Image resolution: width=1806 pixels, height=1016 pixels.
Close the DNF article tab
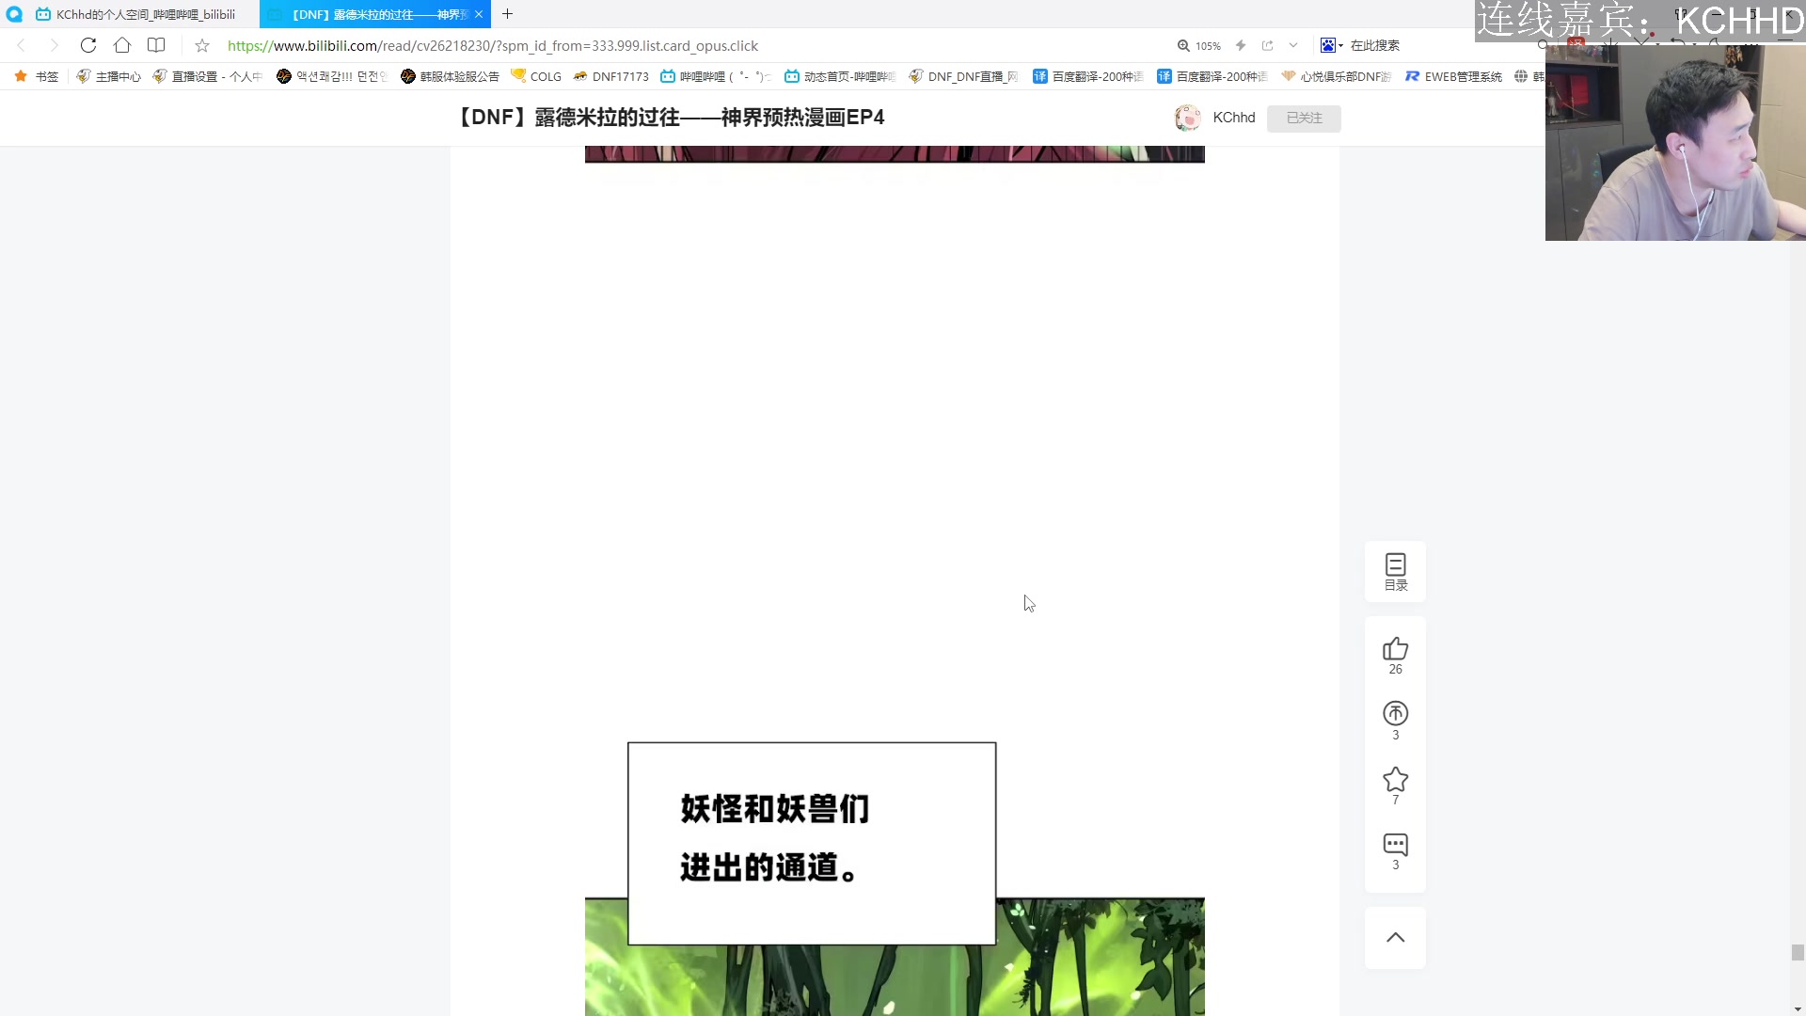[479, 14]
